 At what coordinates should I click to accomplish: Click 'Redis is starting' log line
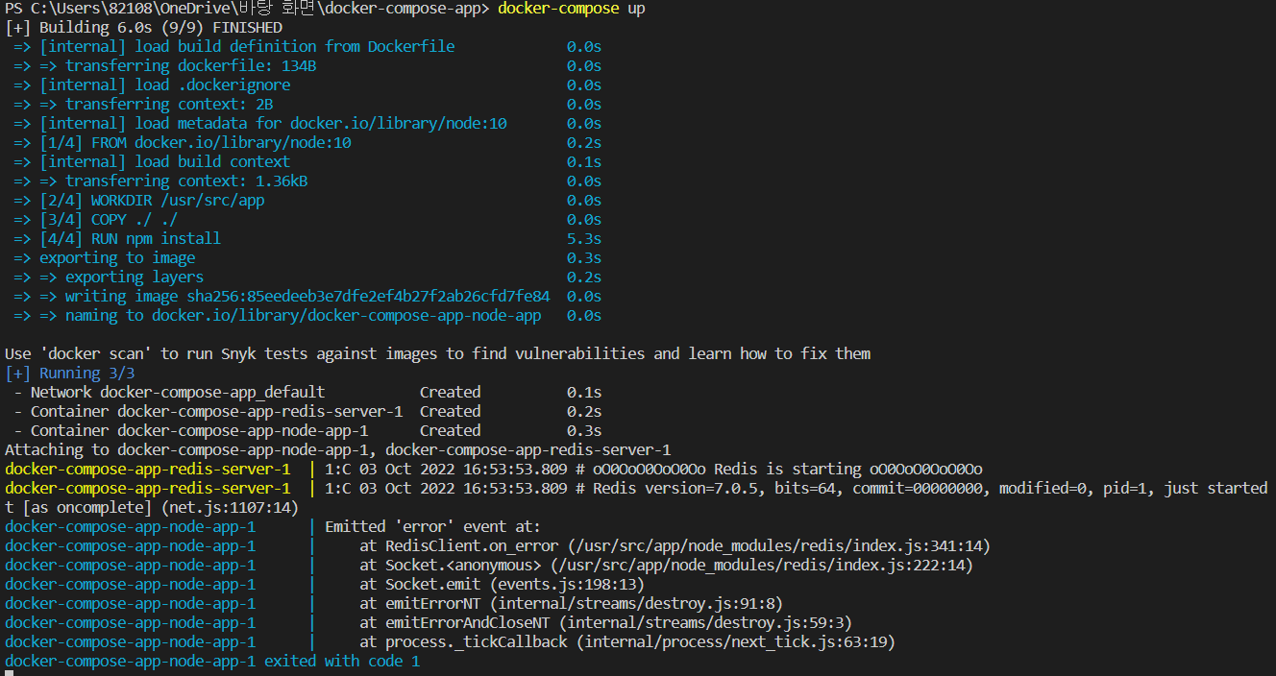[494, 470]
